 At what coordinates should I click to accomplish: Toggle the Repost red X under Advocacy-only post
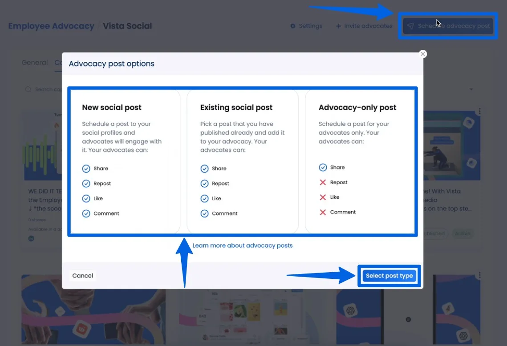(x=323, y=182)
